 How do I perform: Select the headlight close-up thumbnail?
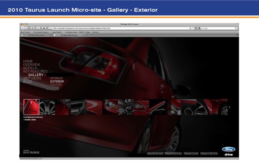[x=110, y=107]
